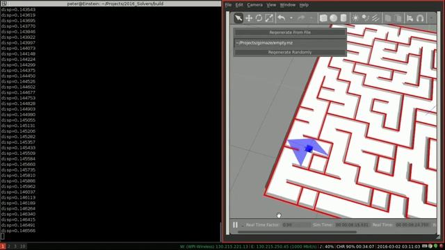
Task: Switch to workspace 10
Action: pos(22,247)
